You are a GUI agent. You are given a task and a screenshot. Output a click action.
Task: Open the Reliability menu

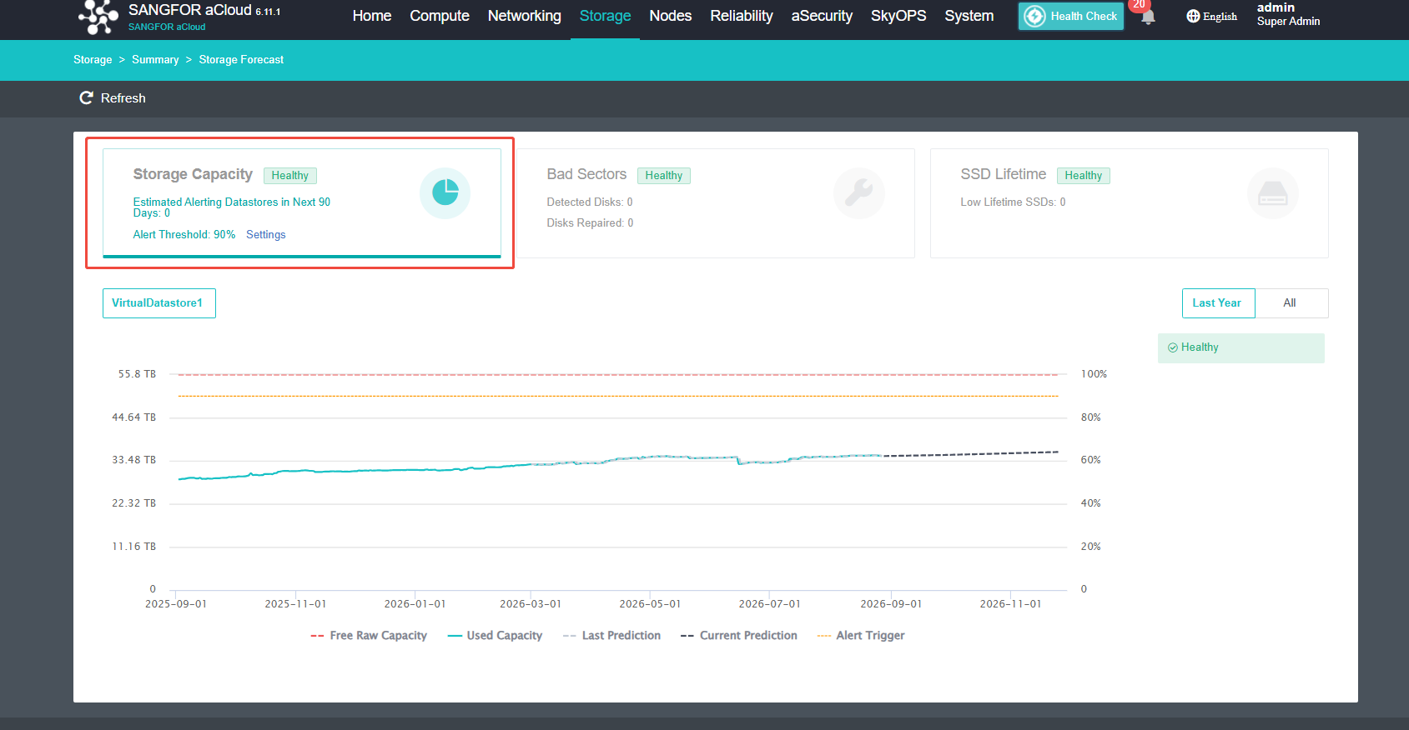pyautogui.click(x=742, y=16)
